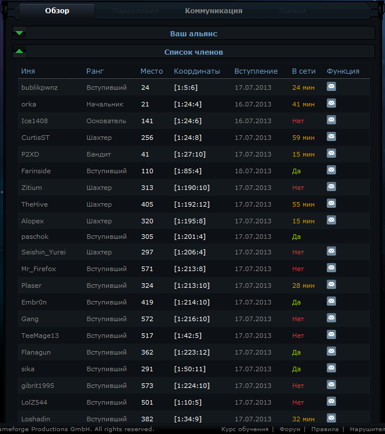Screen dimensions: 385x434
Task: Open the Форум link in the footer
Action: [x=289, y=429]
